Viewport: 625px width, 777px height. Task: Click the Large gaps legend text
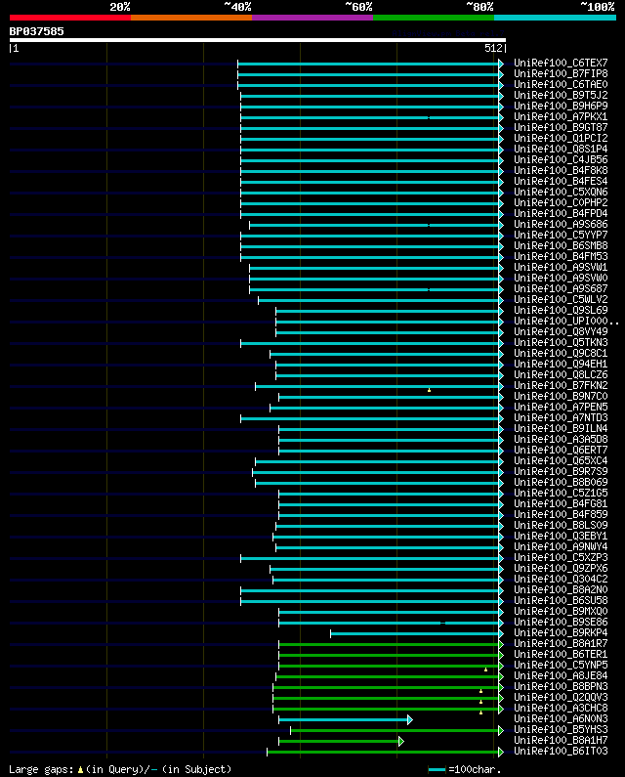[41, 769]
